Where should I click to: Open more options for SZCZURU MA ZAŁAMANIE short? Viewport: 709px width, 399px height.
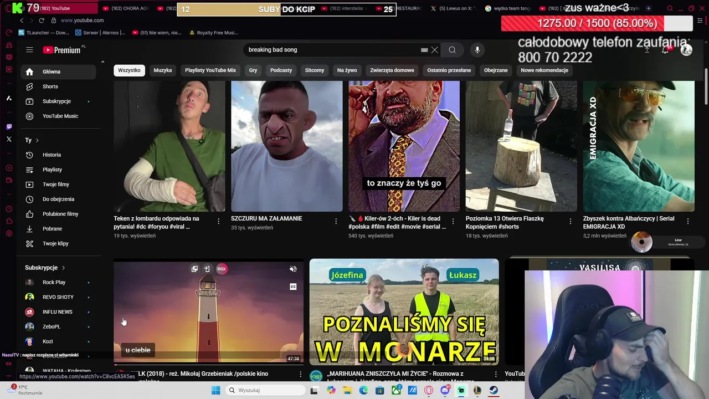[336, 221]
